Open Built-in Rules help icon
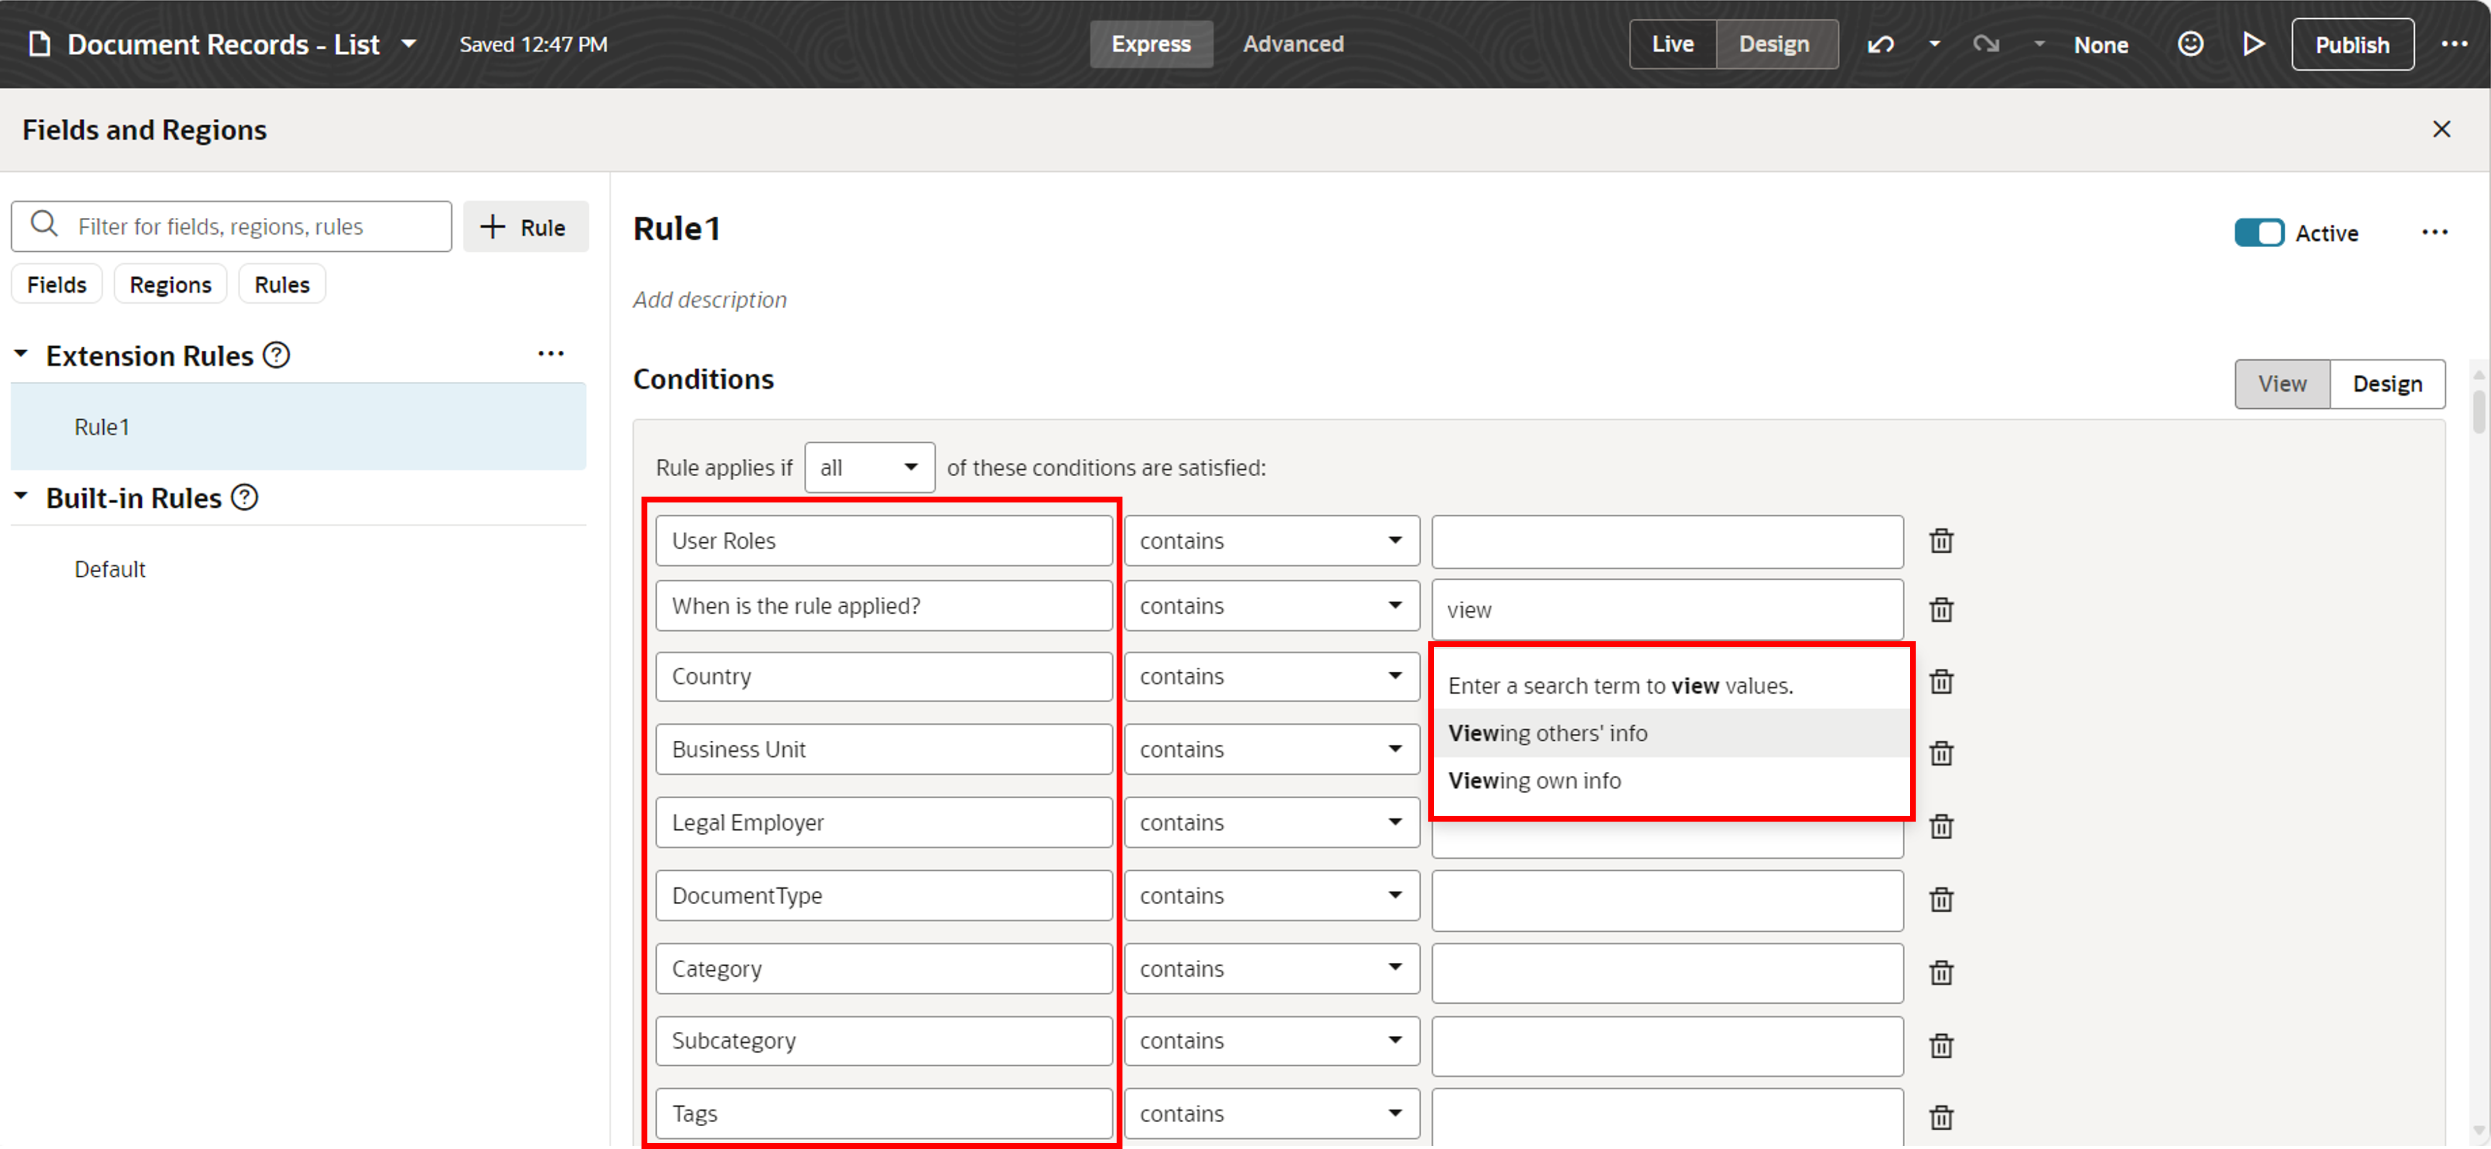 [245, 498]
